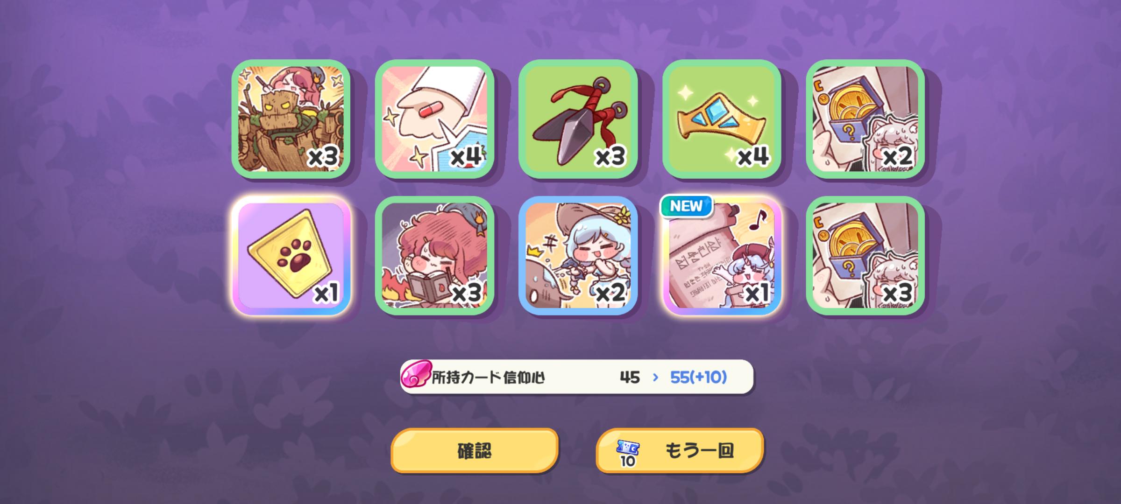The image size is (1121, 504).
Task: Tap the x1 count on paw ticket
Action: [326, 294]
